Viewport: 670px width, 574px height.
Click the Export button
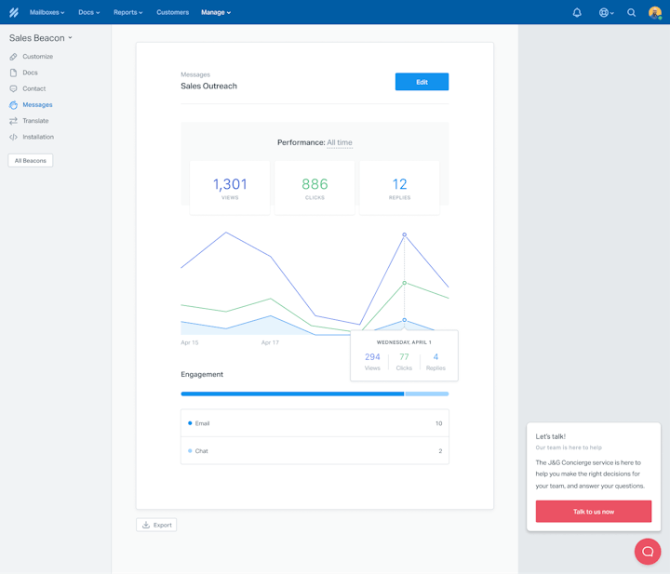tap(156, 525)
